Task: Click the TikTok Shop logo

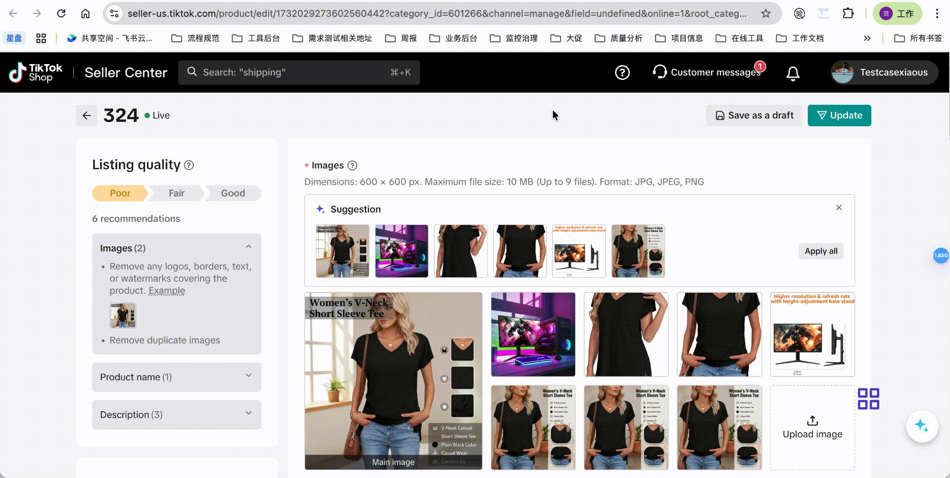Action: coord(36,72)
